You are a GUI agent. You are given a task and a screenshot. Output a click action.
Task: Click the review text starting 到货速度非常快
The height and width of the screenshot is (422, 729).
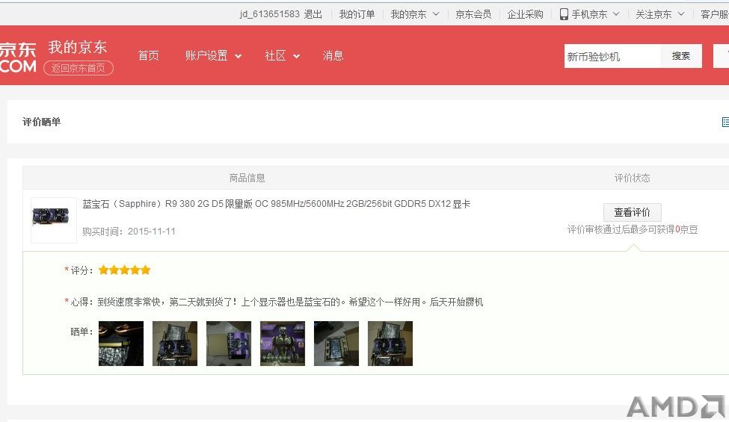pyautogui.click(x=290, y=302)
